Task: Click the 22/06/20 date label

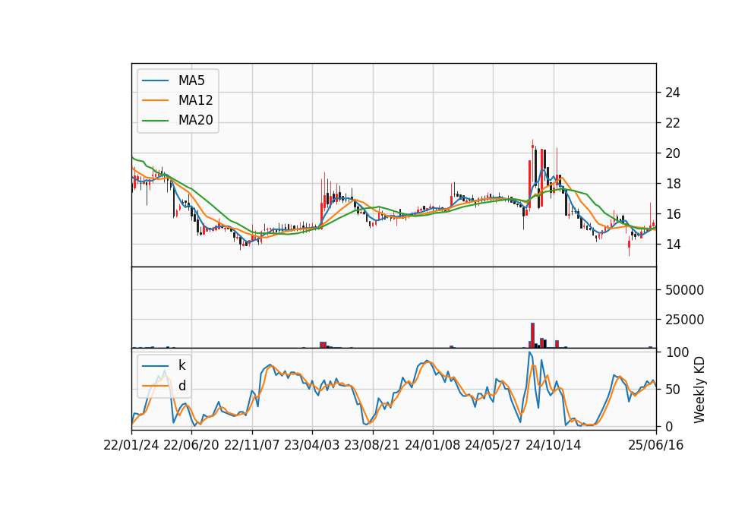Action: tap(191, 446)
